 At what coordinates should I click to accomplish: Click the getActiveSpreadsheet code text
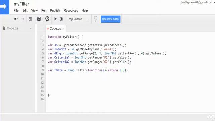(x=104, y=45)
